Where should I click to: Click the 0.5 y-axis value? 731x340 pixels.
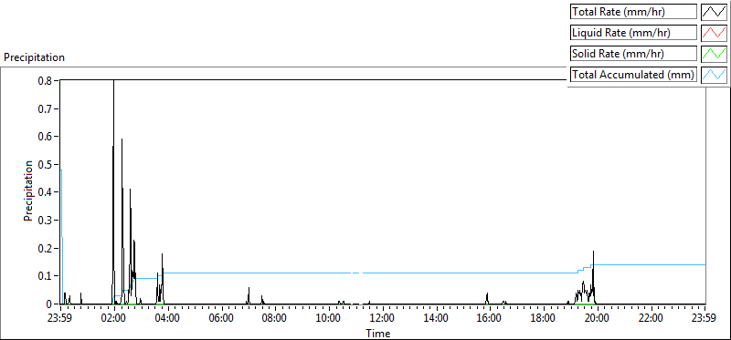(x=45, y=164)
